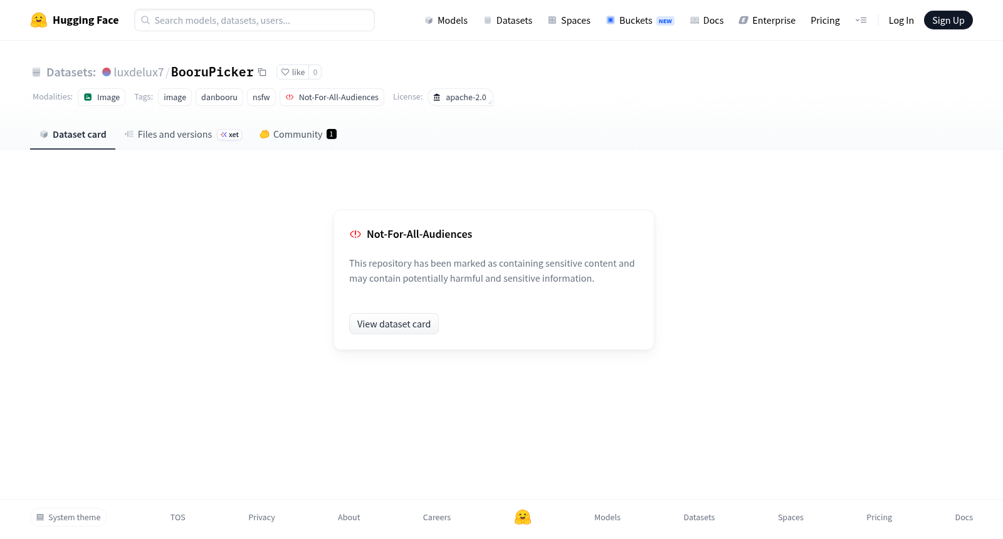Click the Not-For-All-Audiences warning heading
Viewport: 1003px width, 539px height.
[419, 234]
